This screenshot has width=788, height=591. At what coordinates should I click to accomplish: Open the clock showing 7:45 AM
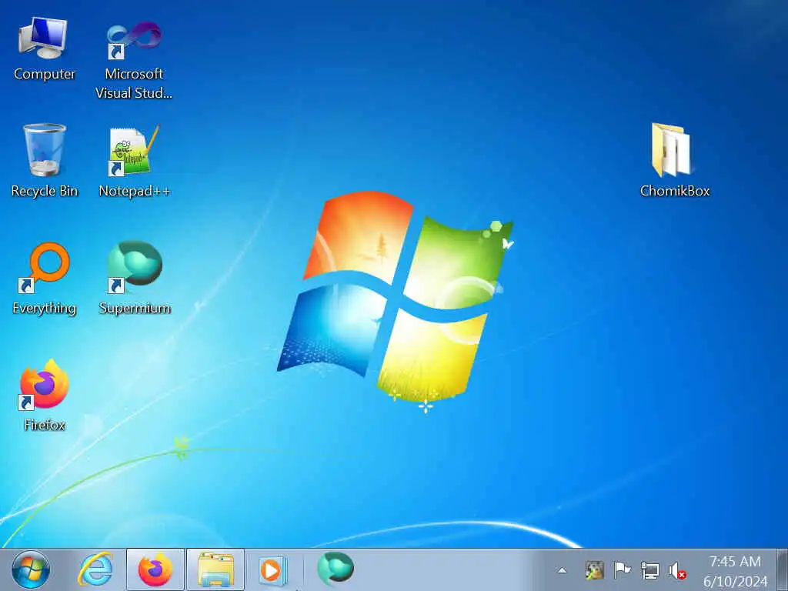(735, 571)
